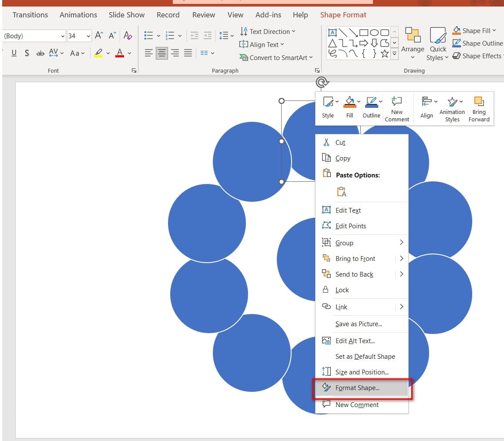Select the star shape in gallery

coord(384,53)
